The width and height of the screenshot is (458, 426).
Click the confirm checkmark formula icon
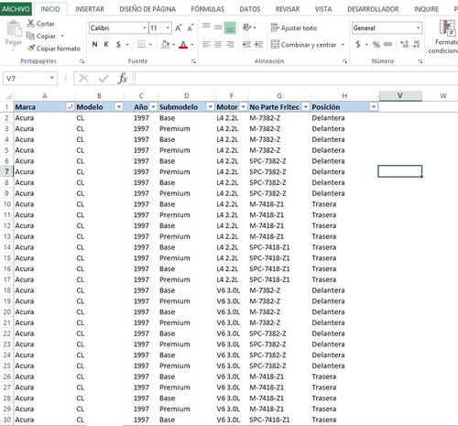(104, 79)
